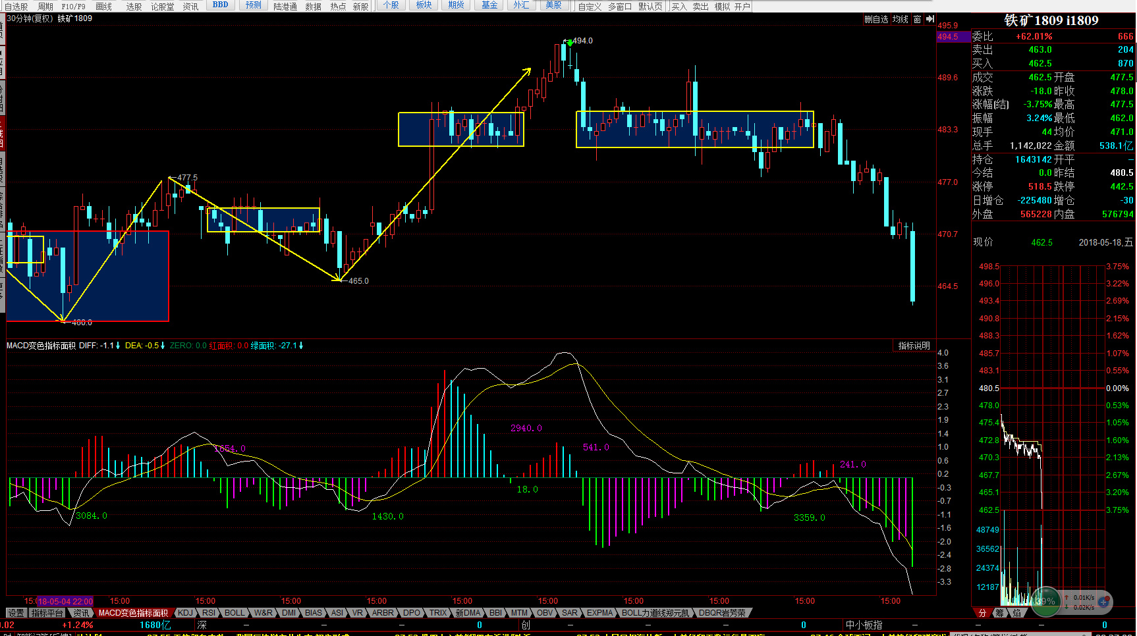Image resolution: width=1137 pixels, height=636 pixels.
Task: Switch to the BOLL indicator tab
Action: 235,613
